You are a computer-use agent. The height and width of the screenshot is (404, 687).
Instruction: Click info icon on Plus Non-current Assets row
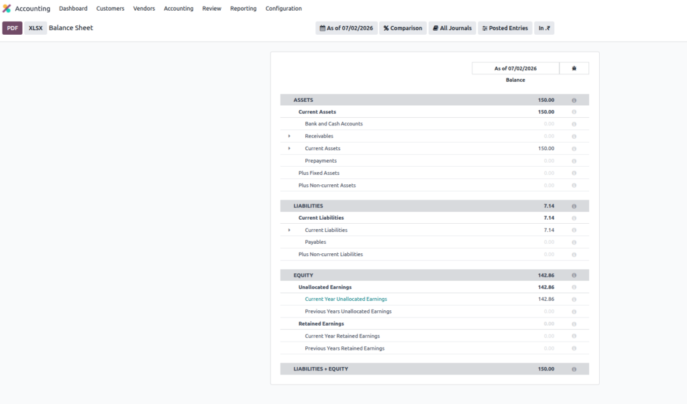pos(574,185)
